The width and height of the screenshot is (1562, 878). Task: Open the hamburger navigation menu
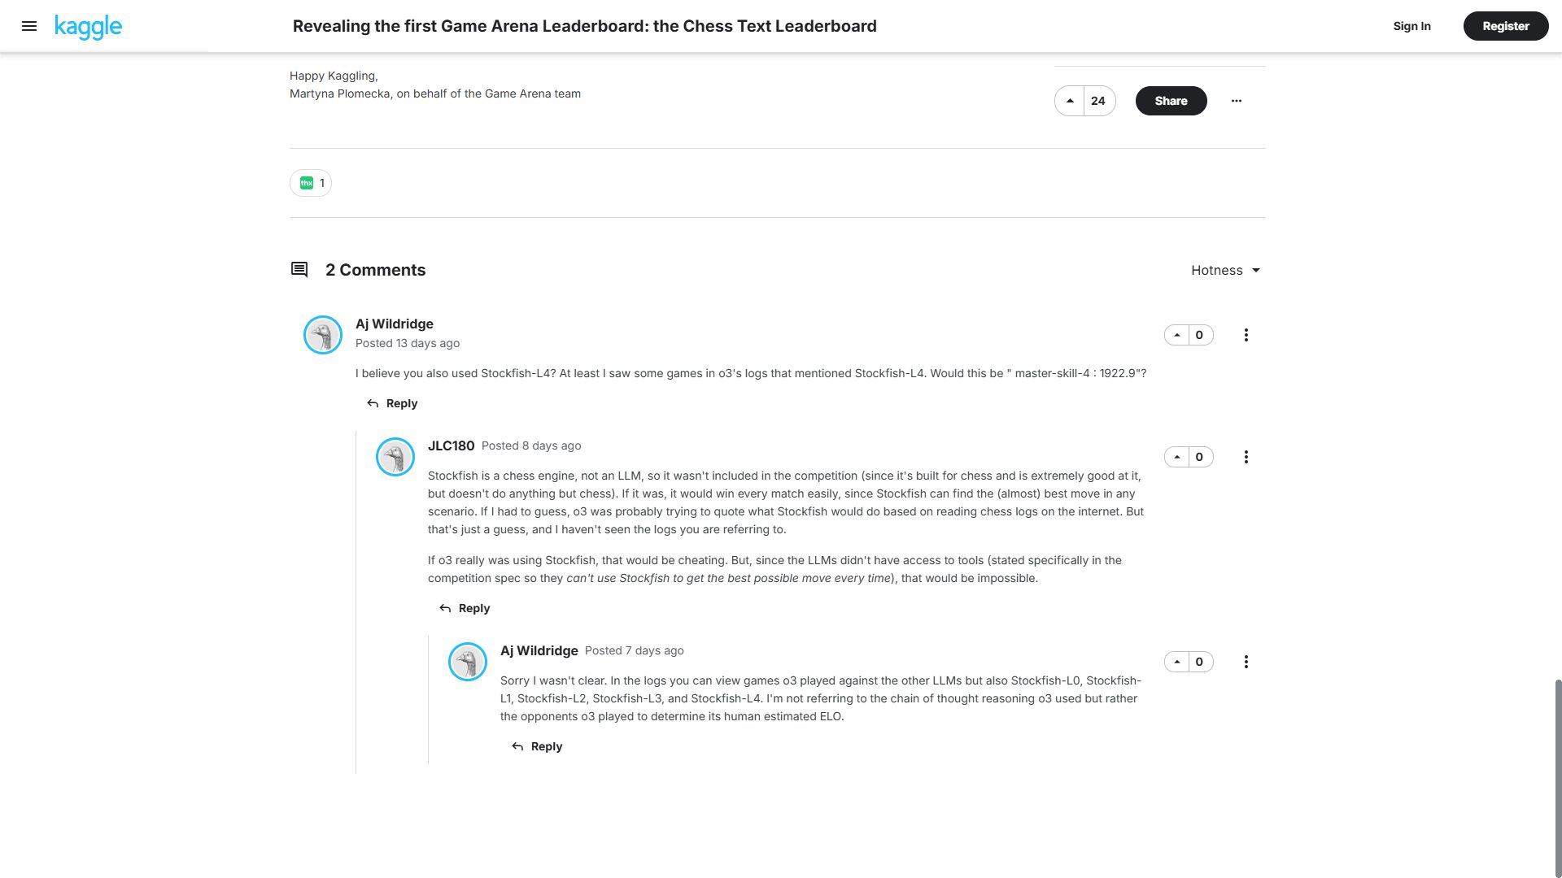29,26
